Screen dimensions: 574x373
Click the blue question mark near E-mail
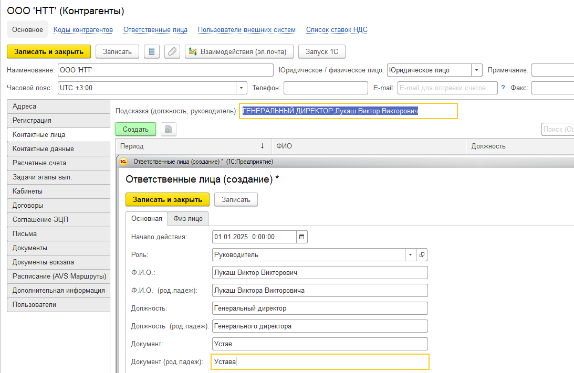click(x=503, y=88)
